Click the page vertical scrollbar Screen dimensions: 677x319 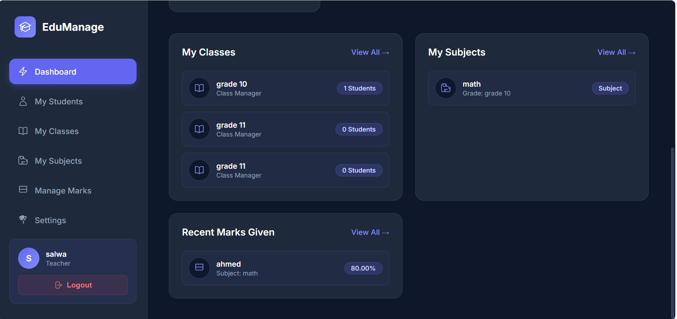[672, 230]
